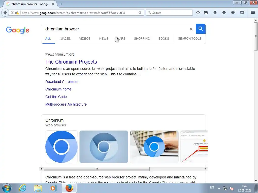258x193 pixels.
Task: Click carousel scrollbar right arrow
Action: (x=205, y=169)
